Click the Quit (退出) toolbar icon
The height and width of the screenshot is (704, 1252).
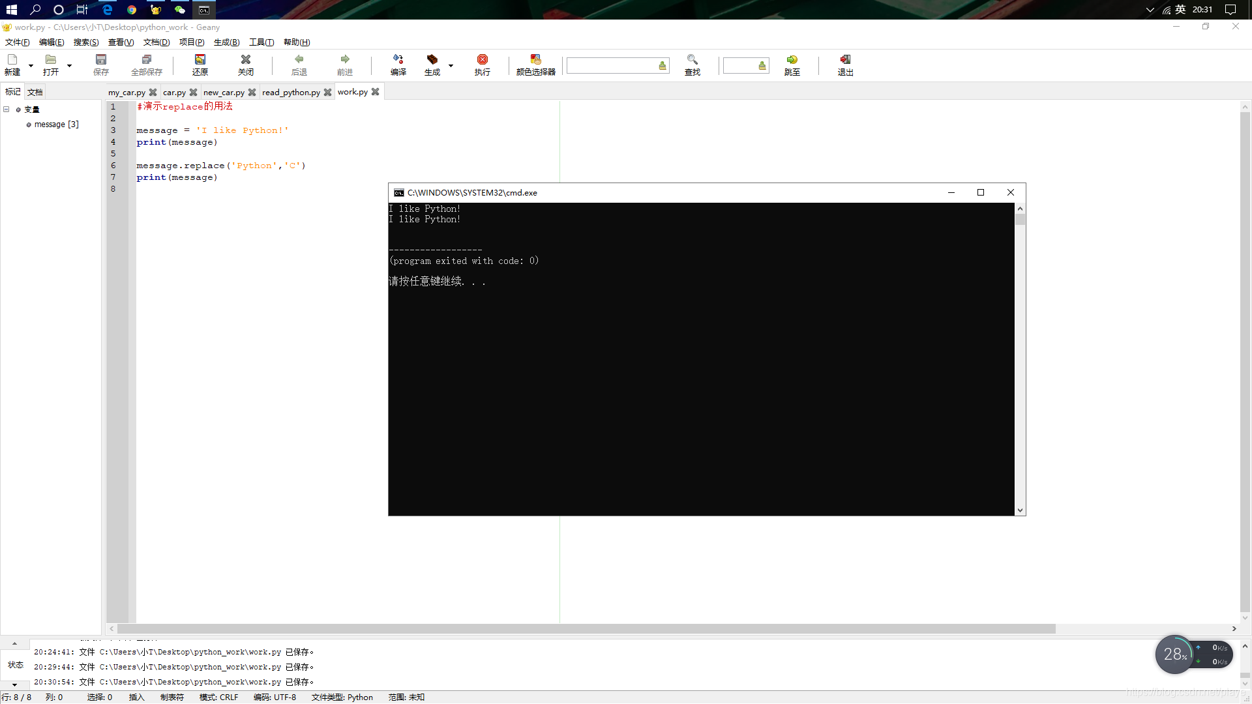(x=845, y=64)
